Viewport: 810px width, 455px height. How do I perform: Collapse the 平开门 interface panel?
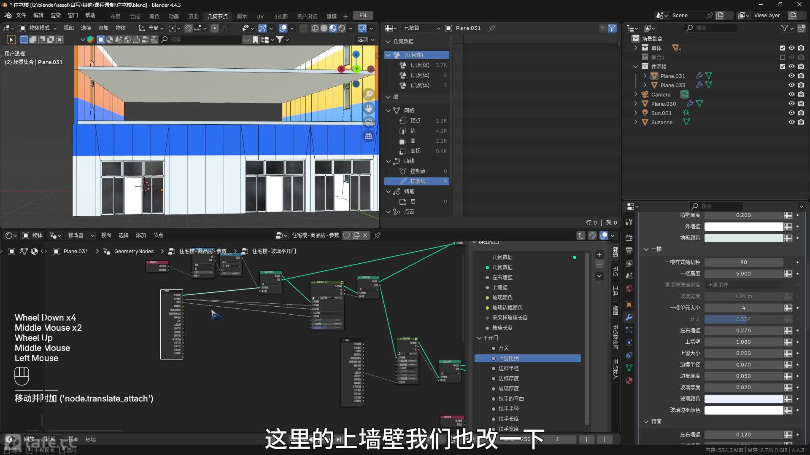479,338
